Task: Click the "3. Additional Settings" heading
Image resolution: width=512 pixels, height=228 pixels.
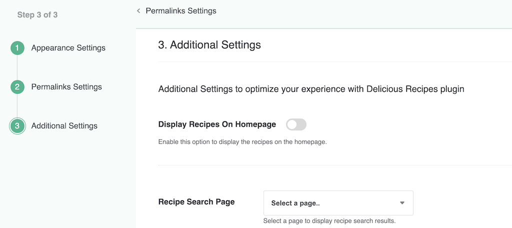Action: (209, 45)
